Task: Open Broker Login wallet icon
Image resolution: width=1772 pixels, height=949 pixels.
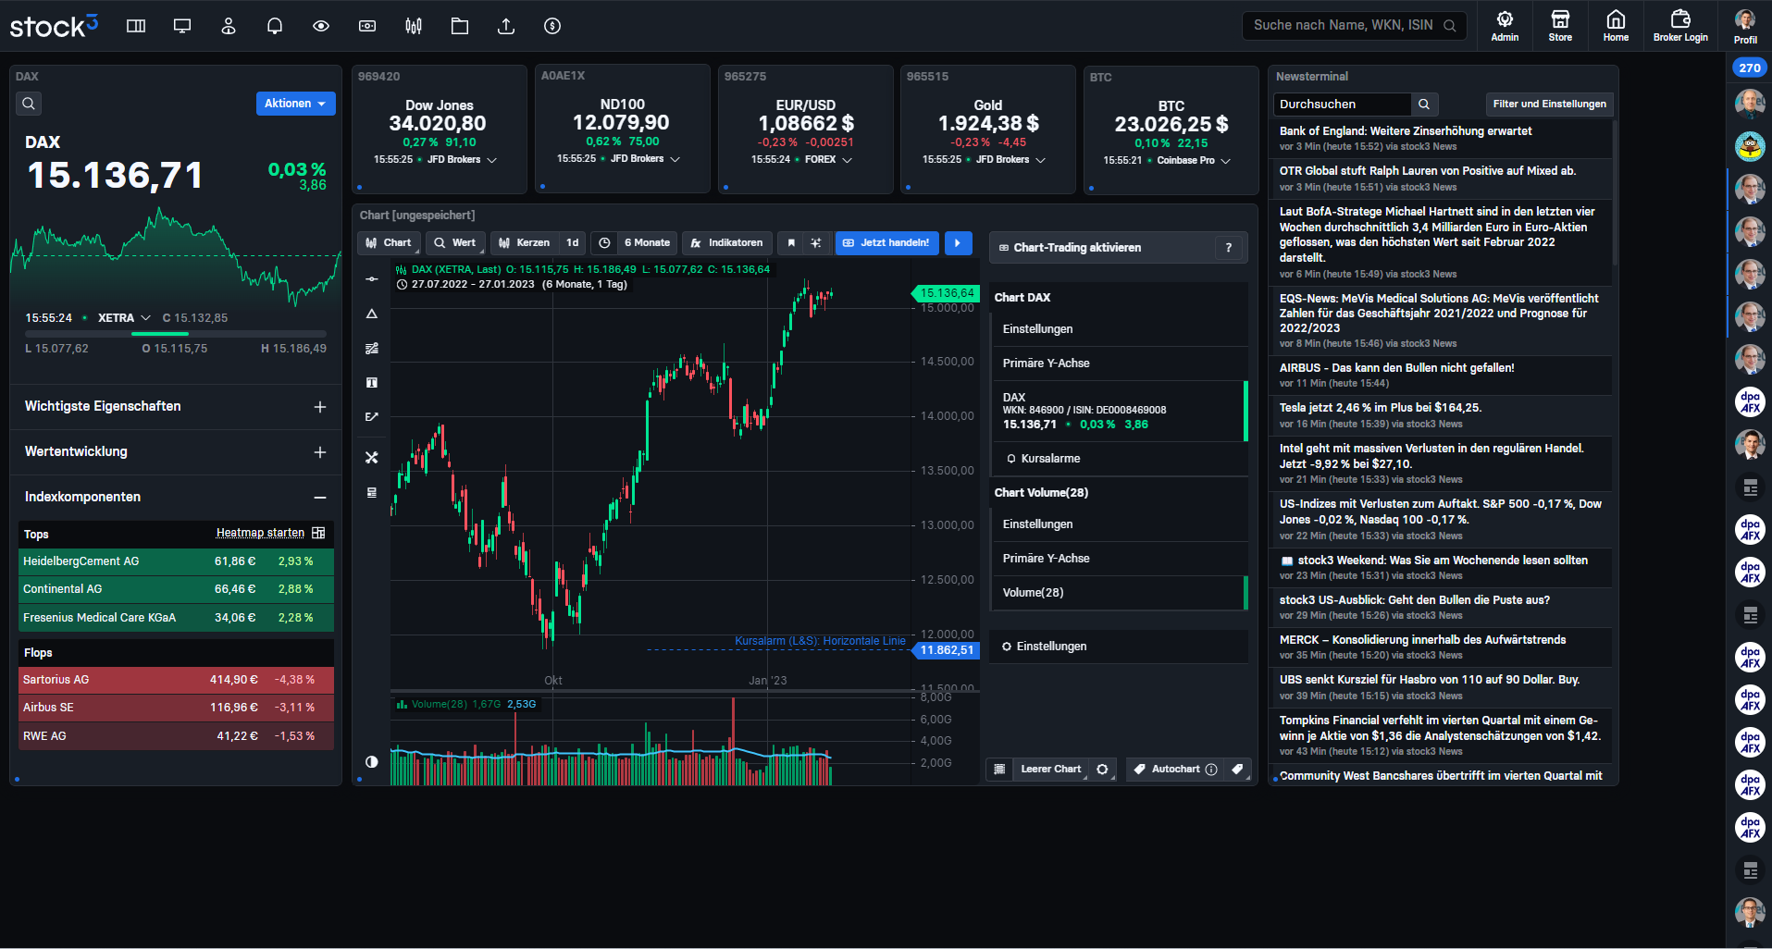Action: pos(1680,25)
